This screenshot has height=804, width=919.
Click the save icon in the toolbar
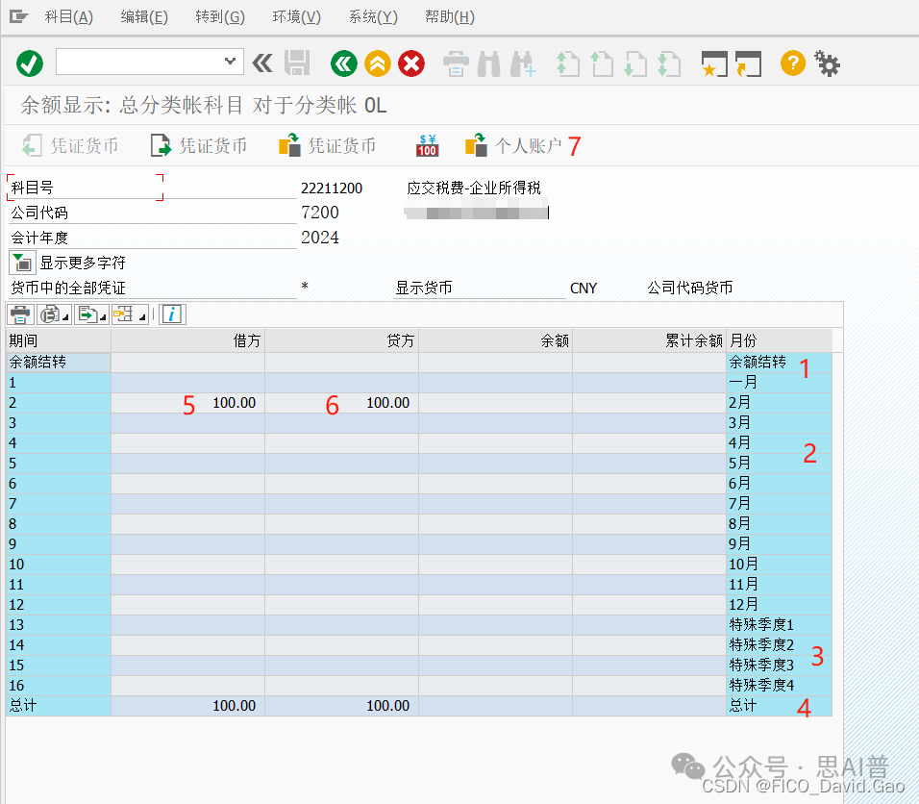[296, 63]
